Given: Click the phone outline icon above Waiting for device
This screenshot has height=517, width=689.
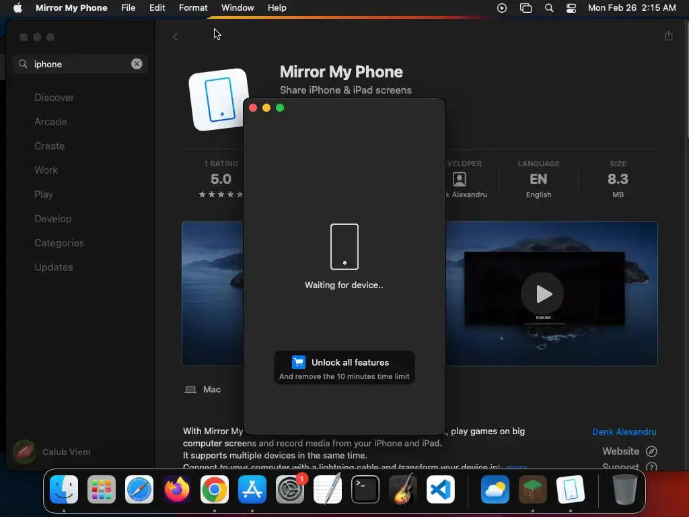Looking at the screenshot, I should (x=344, y=246).
